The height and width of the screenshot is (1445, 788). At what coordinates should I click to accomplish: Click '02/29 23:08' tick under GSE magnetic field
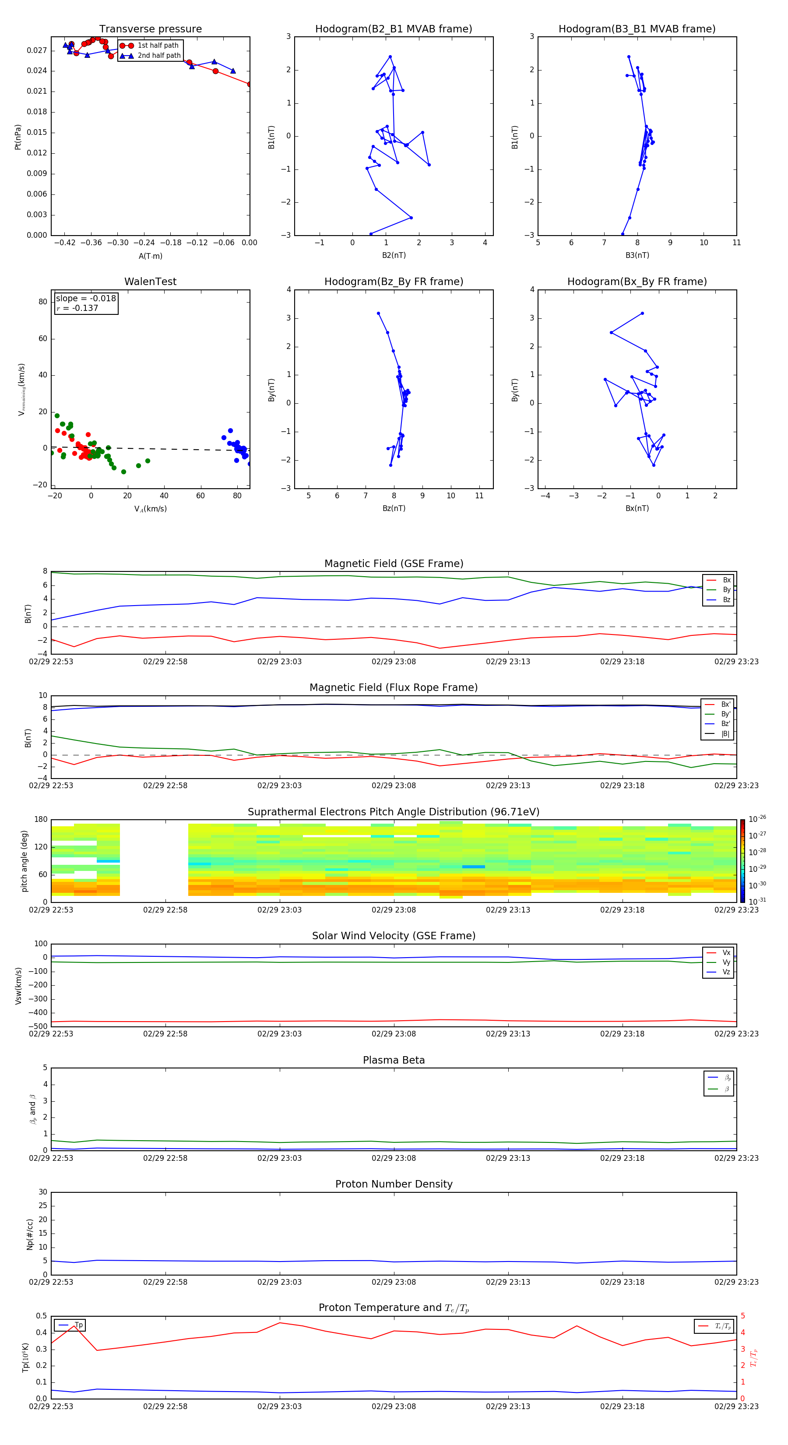click(394, 662)
